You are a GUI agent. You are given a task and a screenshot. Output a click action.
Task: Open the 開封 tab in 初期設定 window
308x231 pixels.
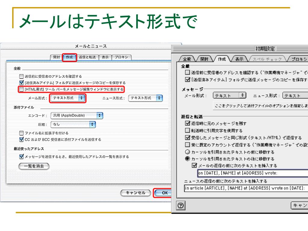click(204, 59)
